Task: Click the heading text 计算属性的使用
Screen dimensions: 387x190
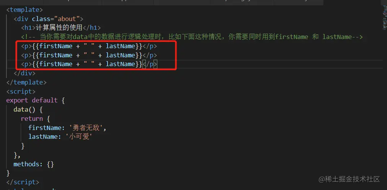Action: click(x=59, y=28)
